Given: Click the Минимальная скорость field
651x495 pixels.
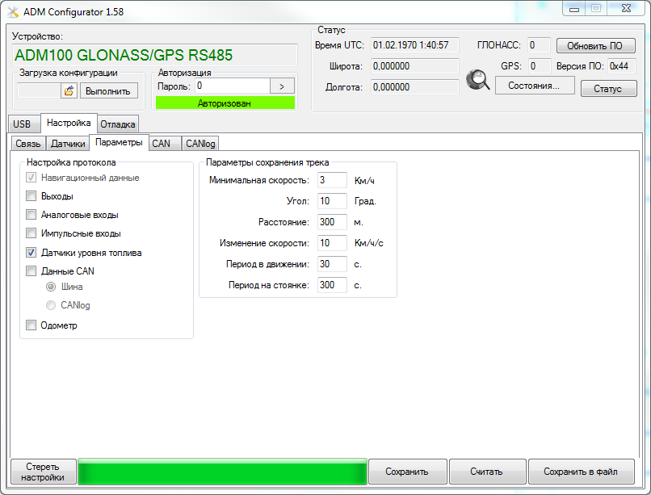Looking at the screenshot, I should [x=332, y=180].
